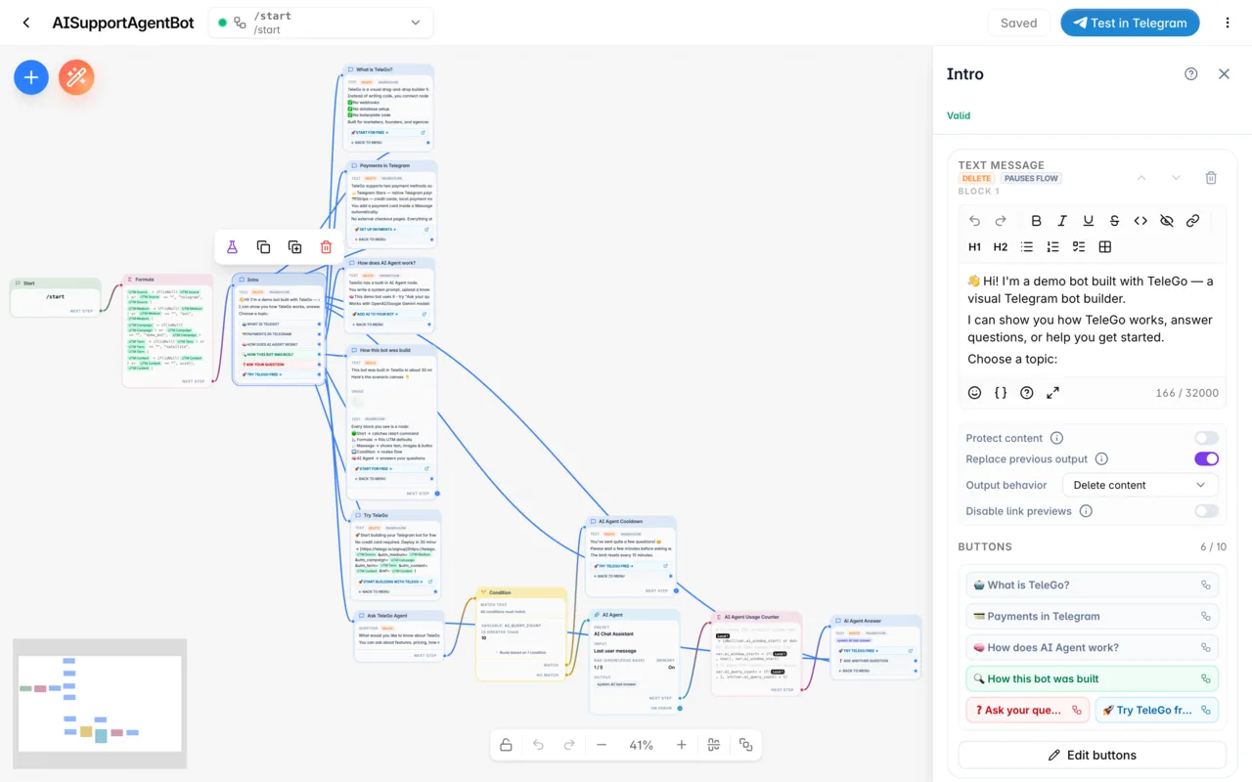Insert inline code formatting
Screen dimensions: 1252x782
[1140, 221]
